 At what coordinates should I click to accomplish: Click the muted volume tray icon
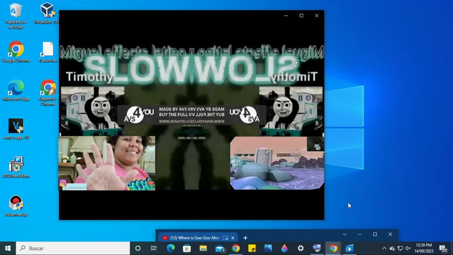tap(408, 248)
